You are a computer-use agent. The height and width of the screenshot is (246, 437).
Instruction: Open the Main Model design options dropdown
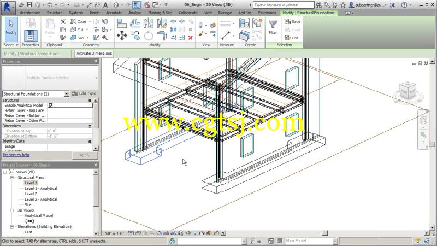click(x=335, y=241)
